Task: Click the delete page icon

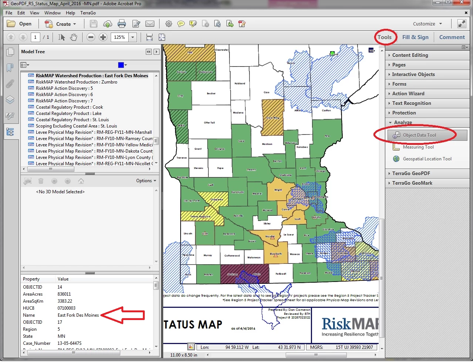Action: 205,24
